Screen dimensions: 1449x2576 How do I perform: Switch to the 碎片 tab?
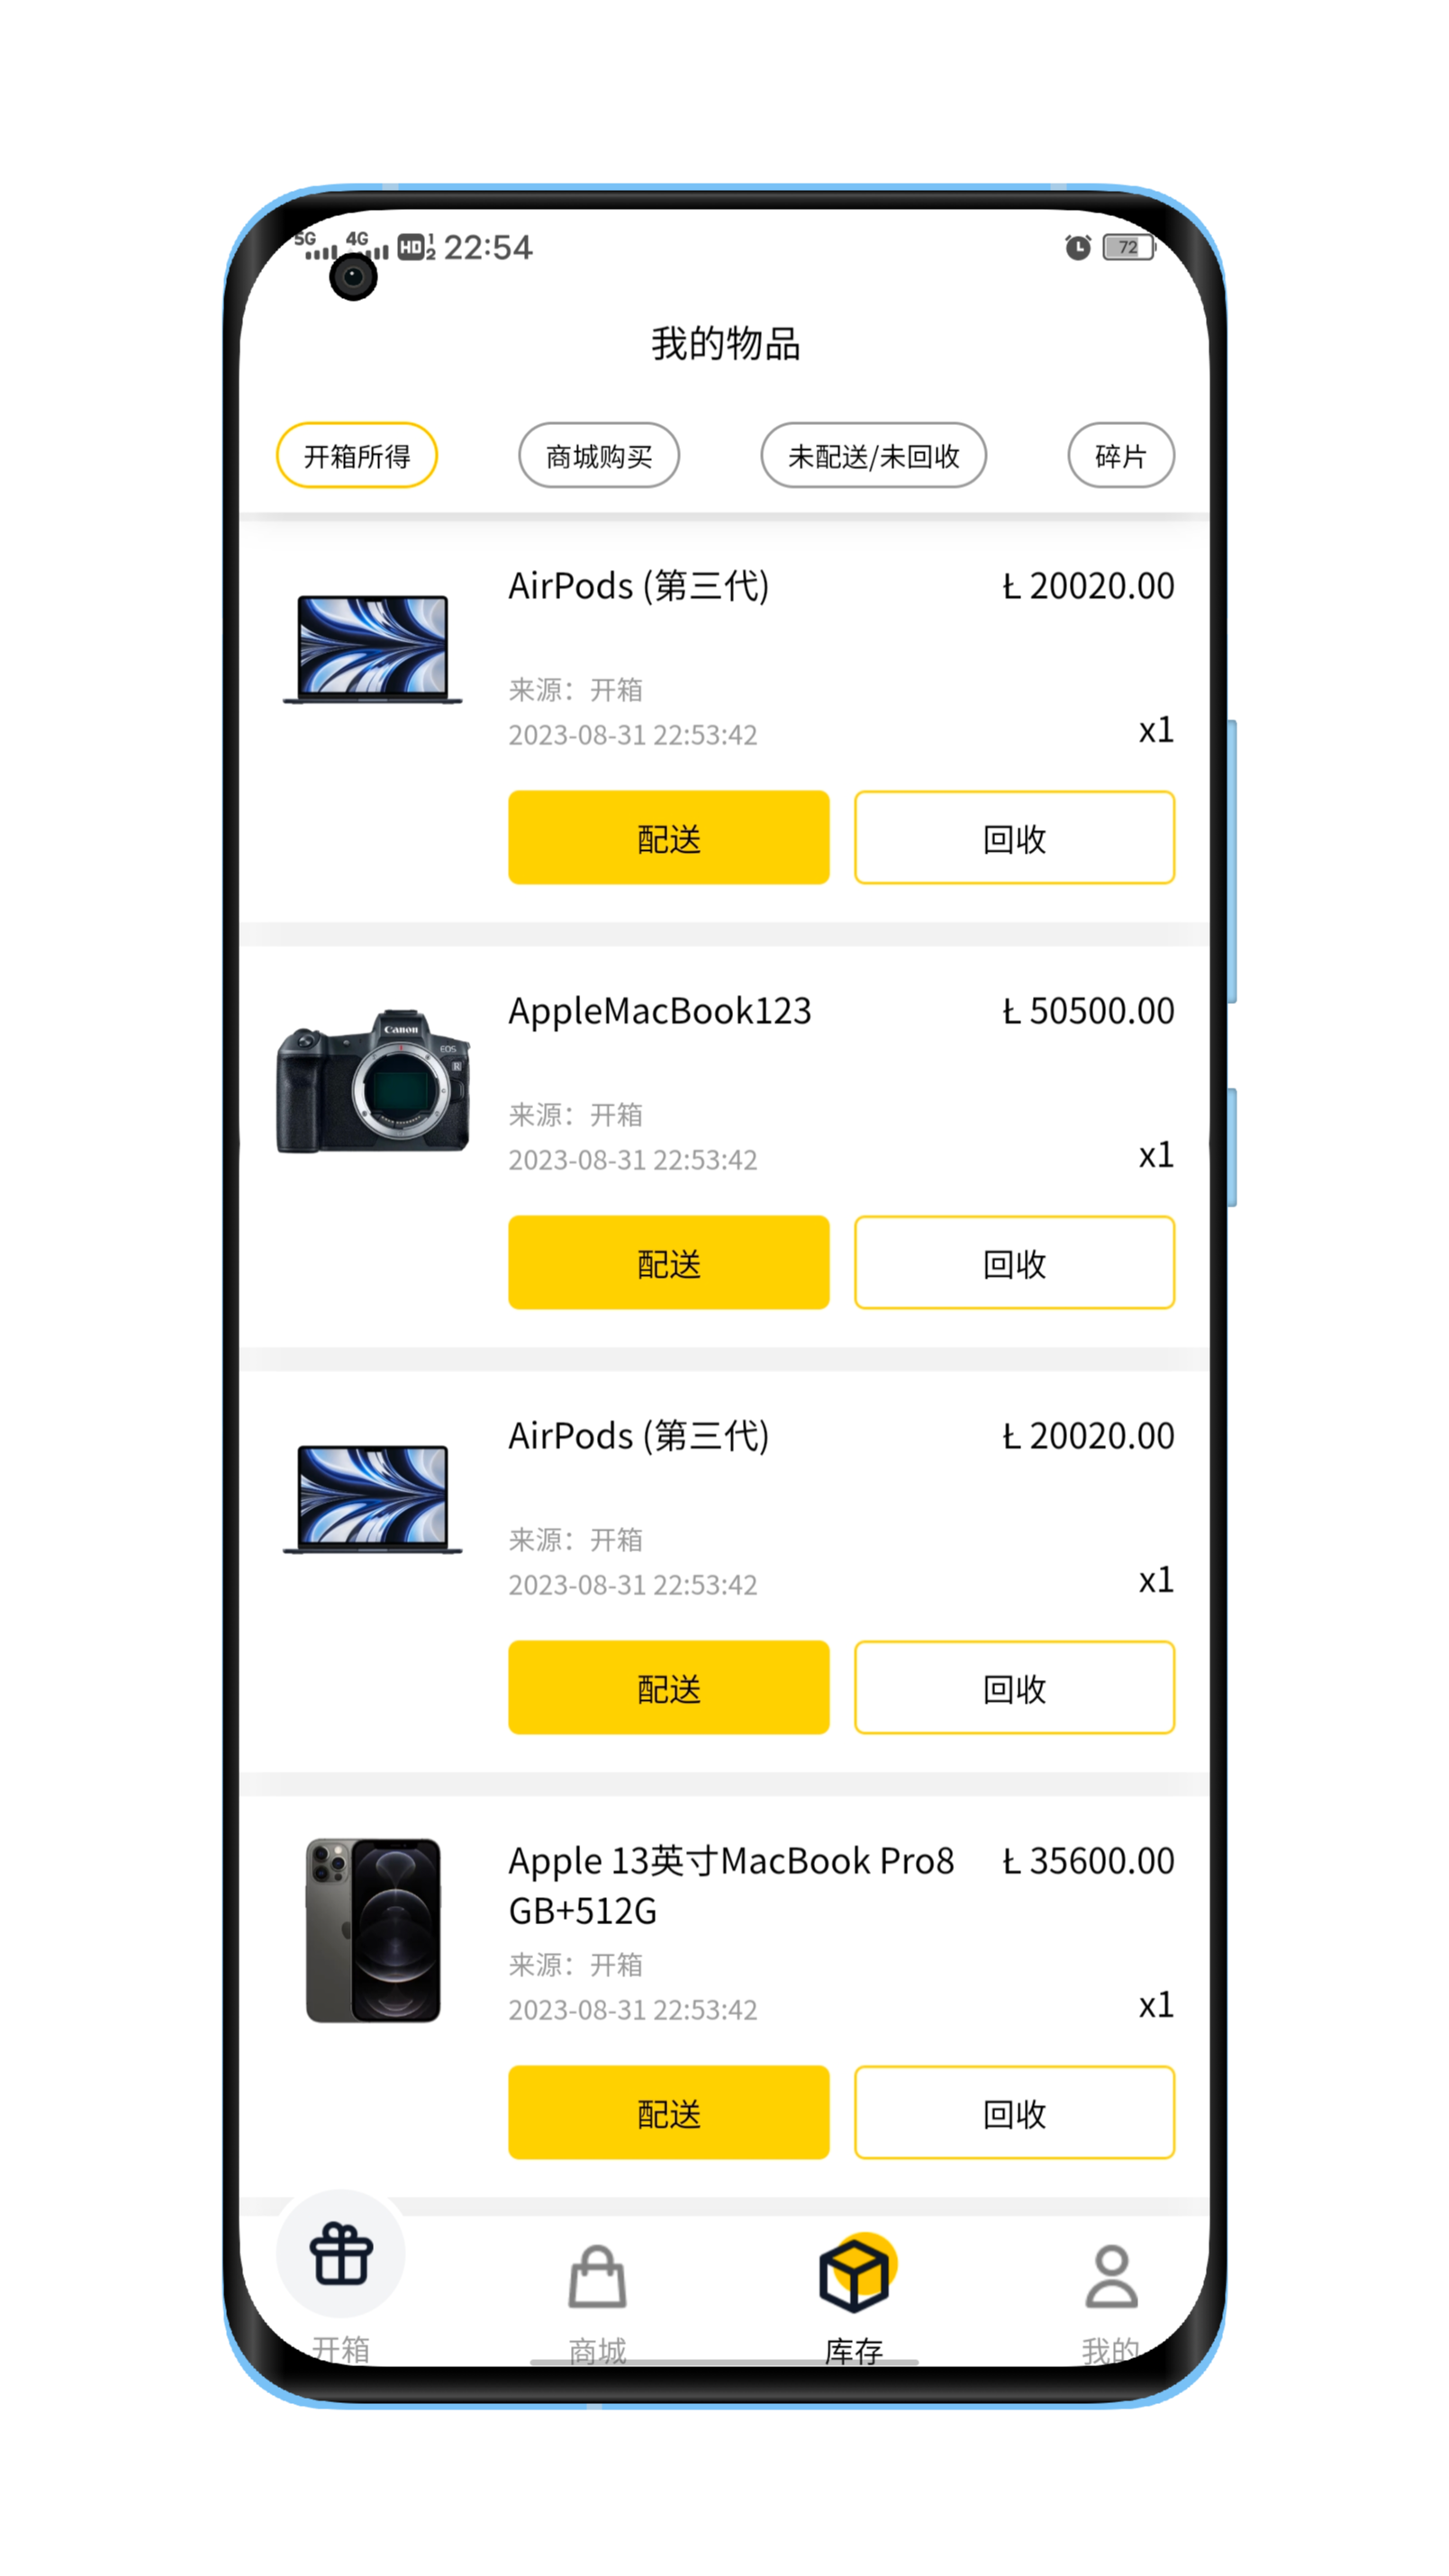pos(1120,456)
